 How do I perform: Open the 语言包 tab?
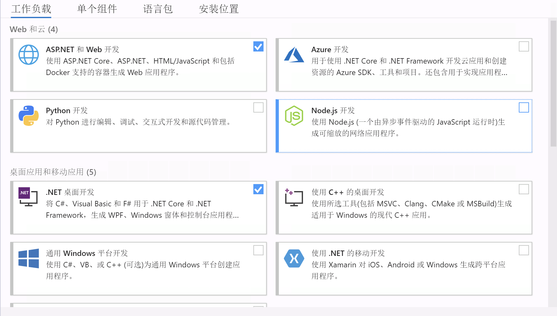click(x=158, y=9)
